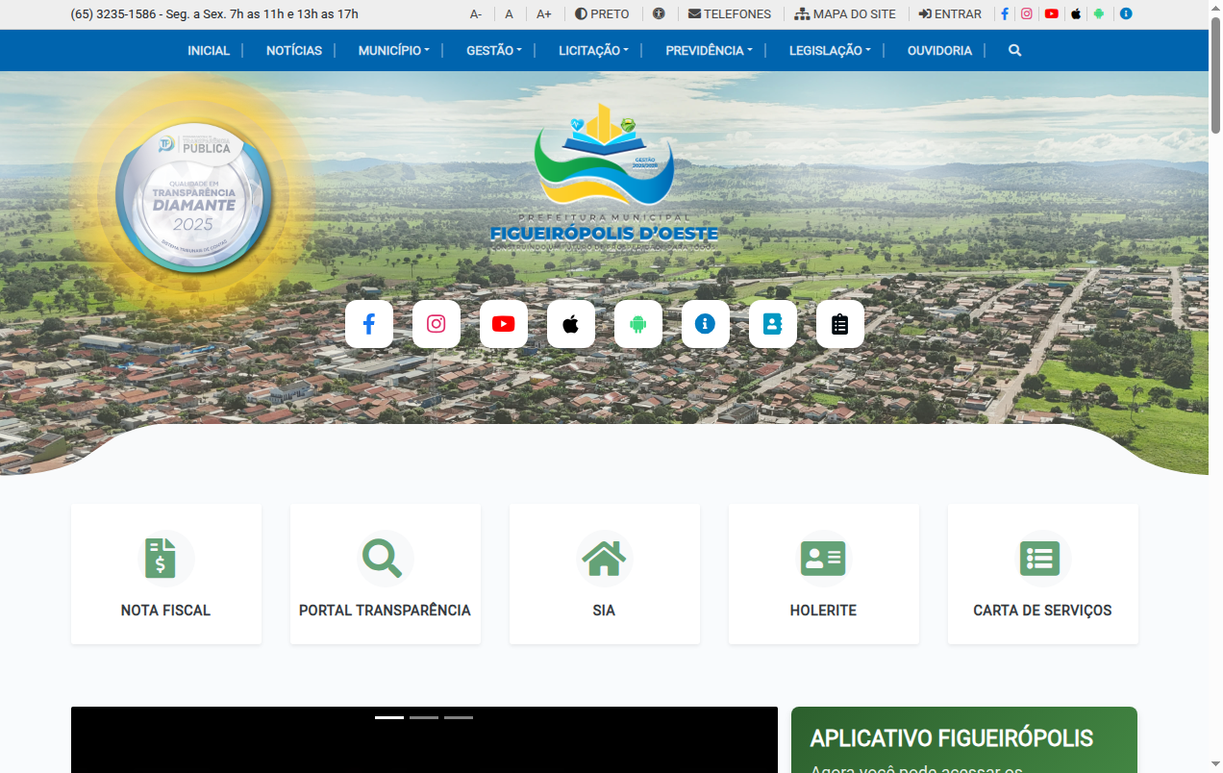
Task: Click the Nota Fiscal invoice icon
Action: point(161,558)
